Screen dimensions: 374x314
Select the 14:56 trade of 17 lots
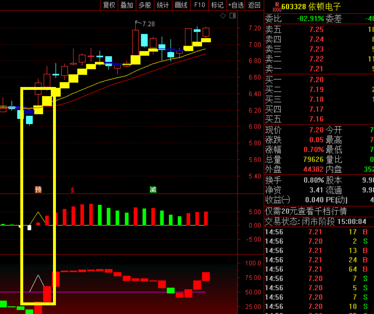point(319,232)
